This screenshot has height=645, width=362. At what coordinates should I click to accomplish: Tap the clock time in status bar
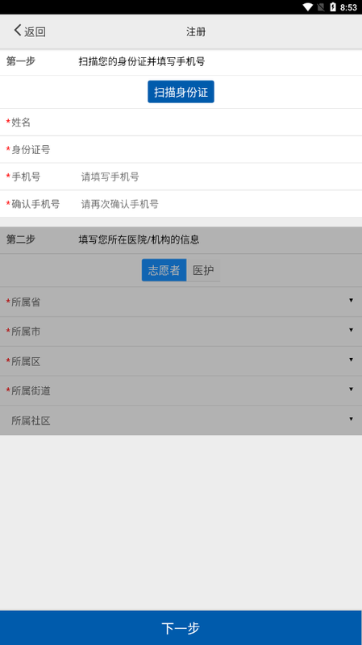pyautogui.click(x=348, y=7)
